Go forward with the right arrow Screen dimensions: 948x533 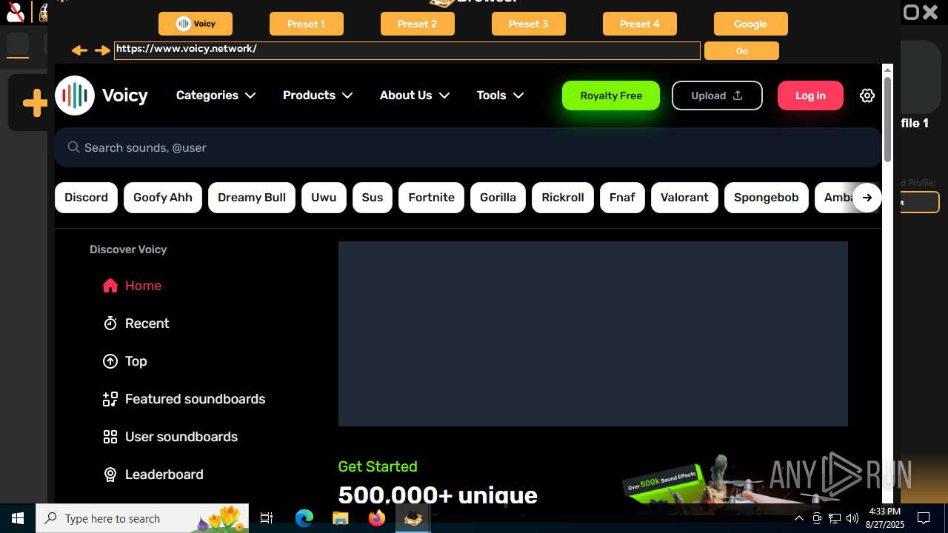(102, 50)
